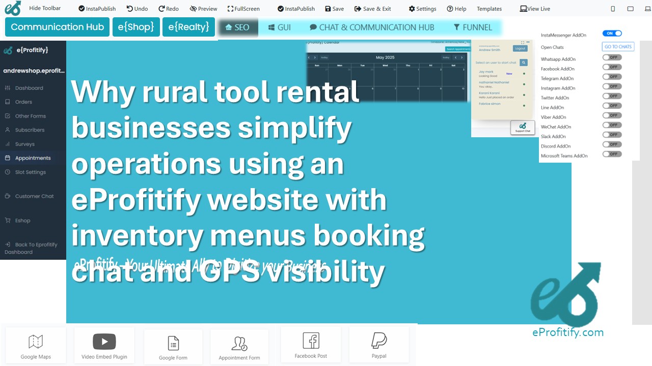The width and height of the screenshot is (652, 366).
Task: Disable the InstaMessenger AddOn
Action: (612, 33)
